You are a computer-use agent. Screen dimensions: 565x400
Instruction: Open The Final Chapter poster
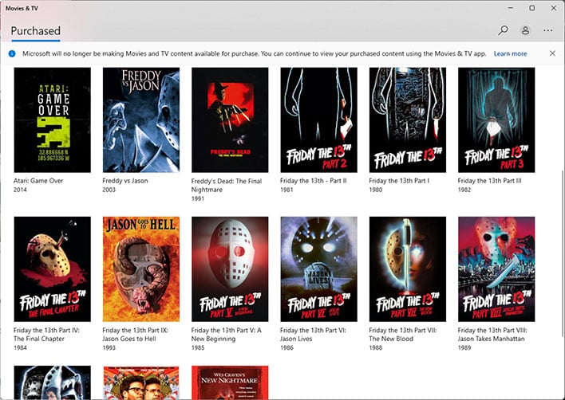pos(52,269)
